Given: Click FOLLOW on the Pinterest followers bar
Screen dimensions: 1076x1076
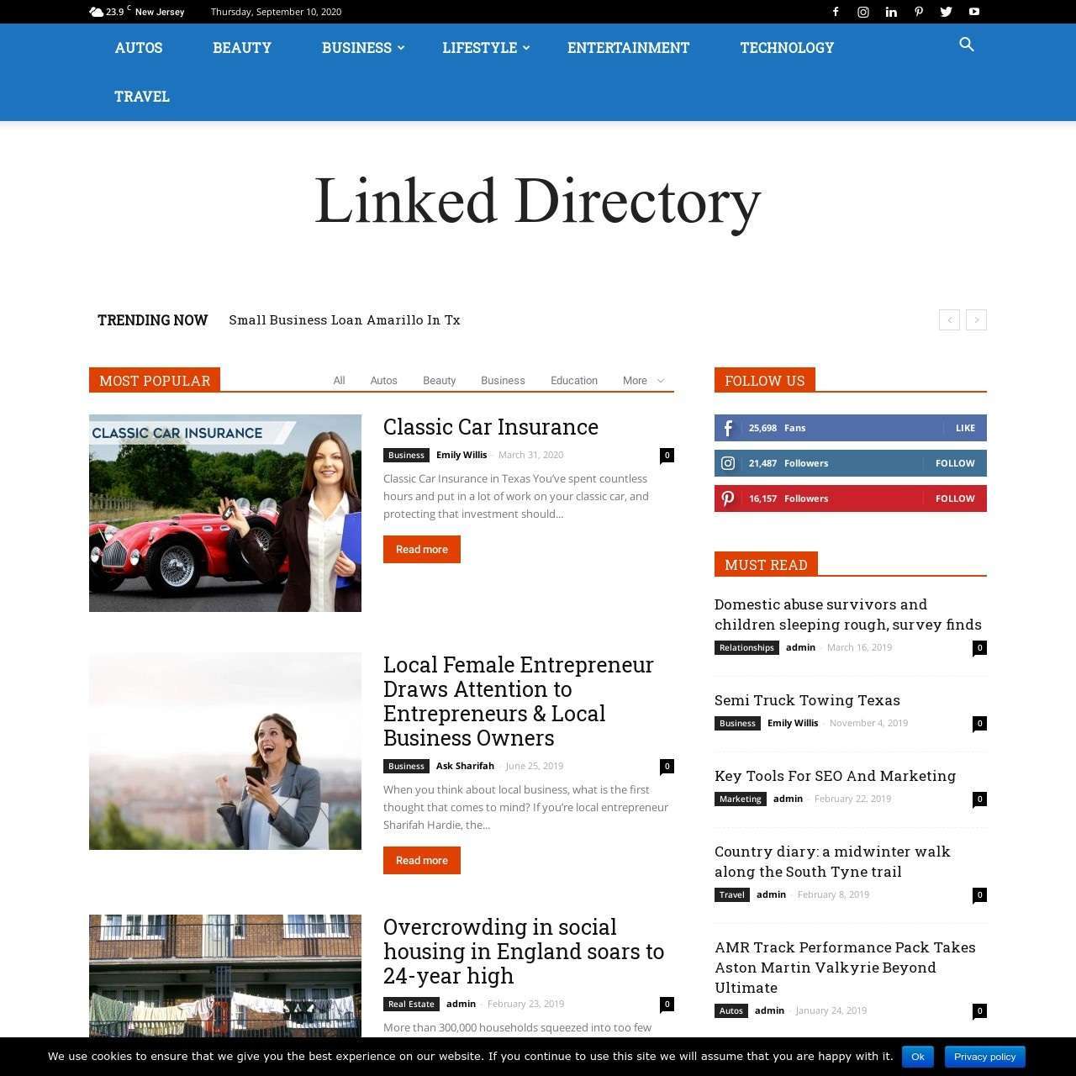Looking at the screenshot, I should pos(955,498).
